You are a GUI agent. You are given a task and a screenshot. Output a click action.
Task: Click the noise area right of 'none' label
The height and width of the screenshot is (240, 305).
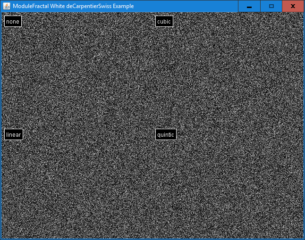57,21
